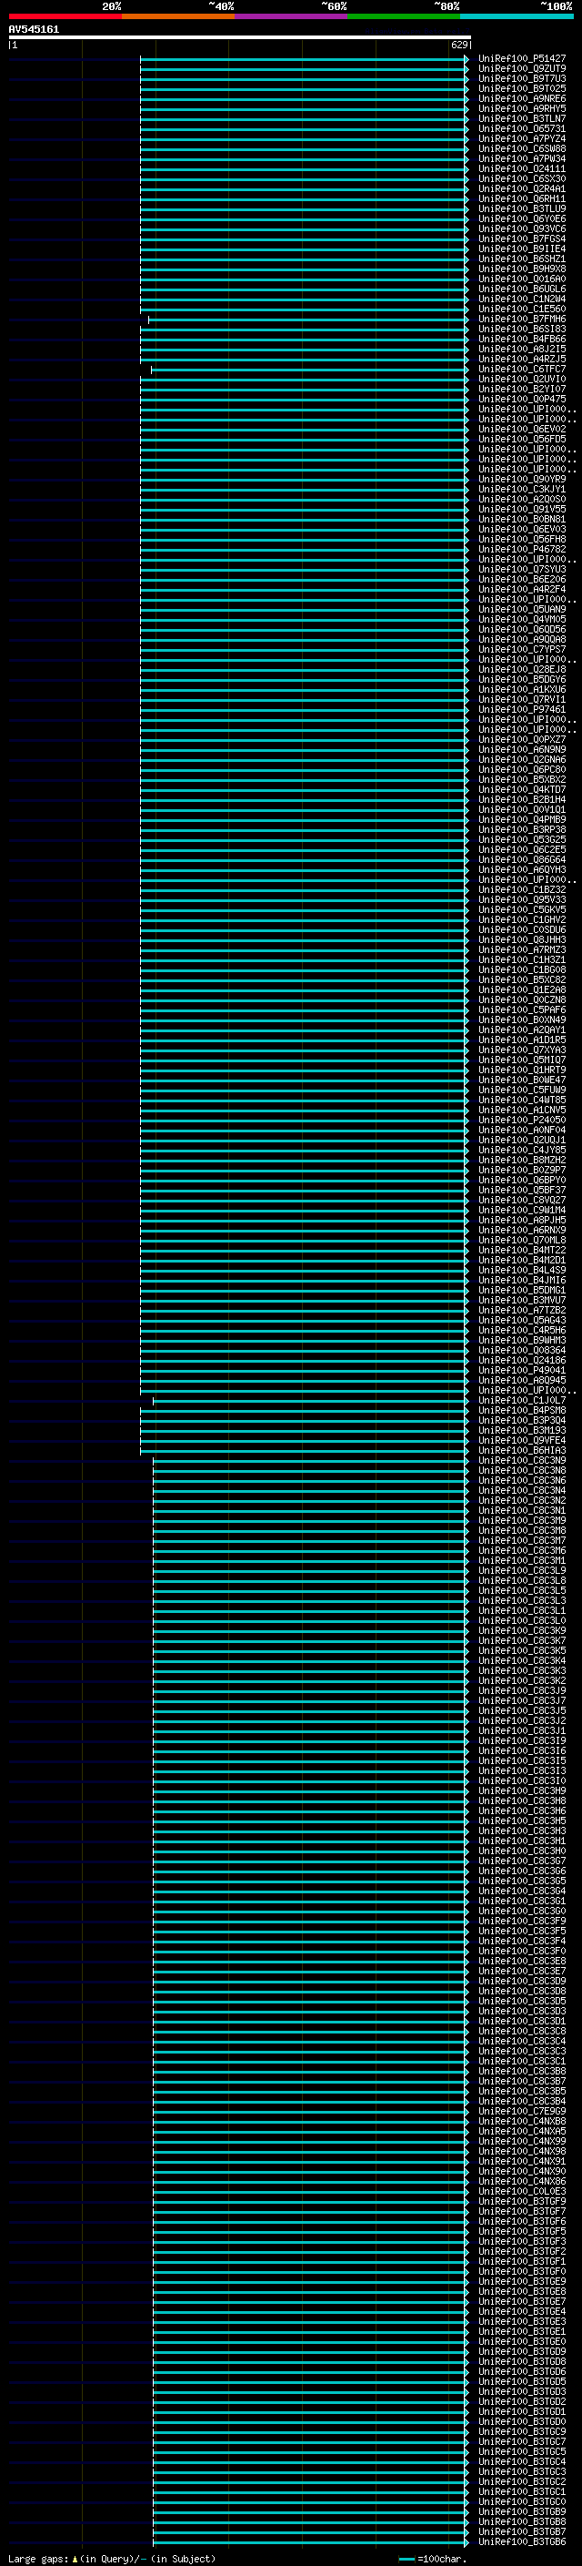Click the orange ~40% identity legend segment

[x=178, y=16]
